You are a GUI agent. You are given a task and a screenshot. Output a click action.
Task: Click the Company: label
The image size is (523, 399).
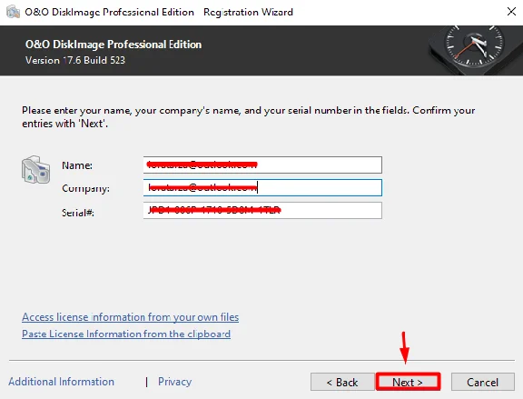(85, 188)
